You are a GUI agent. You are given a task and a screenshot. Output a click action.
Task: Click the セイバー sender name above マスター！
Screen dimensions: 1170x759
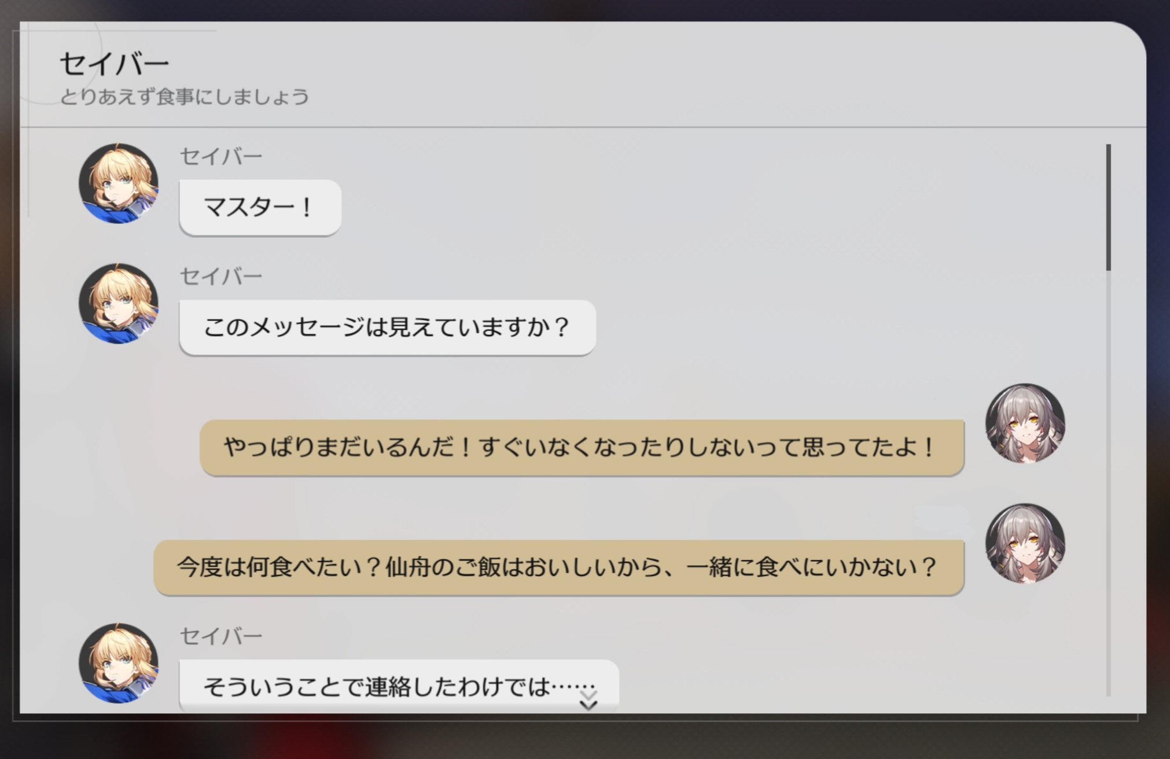click(x=221, y=156)
